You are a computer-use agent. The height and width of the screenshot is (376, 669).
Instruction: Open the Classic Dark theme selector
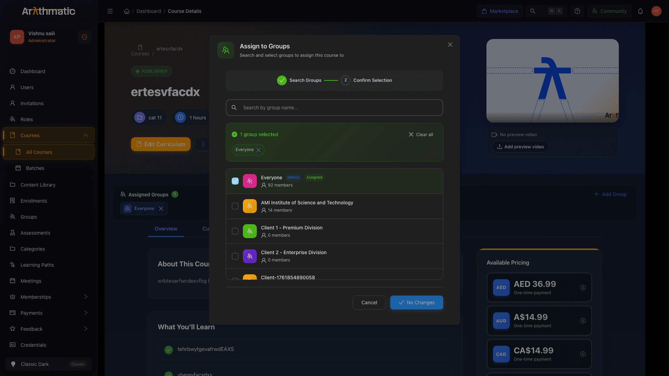tap(49, 364)
